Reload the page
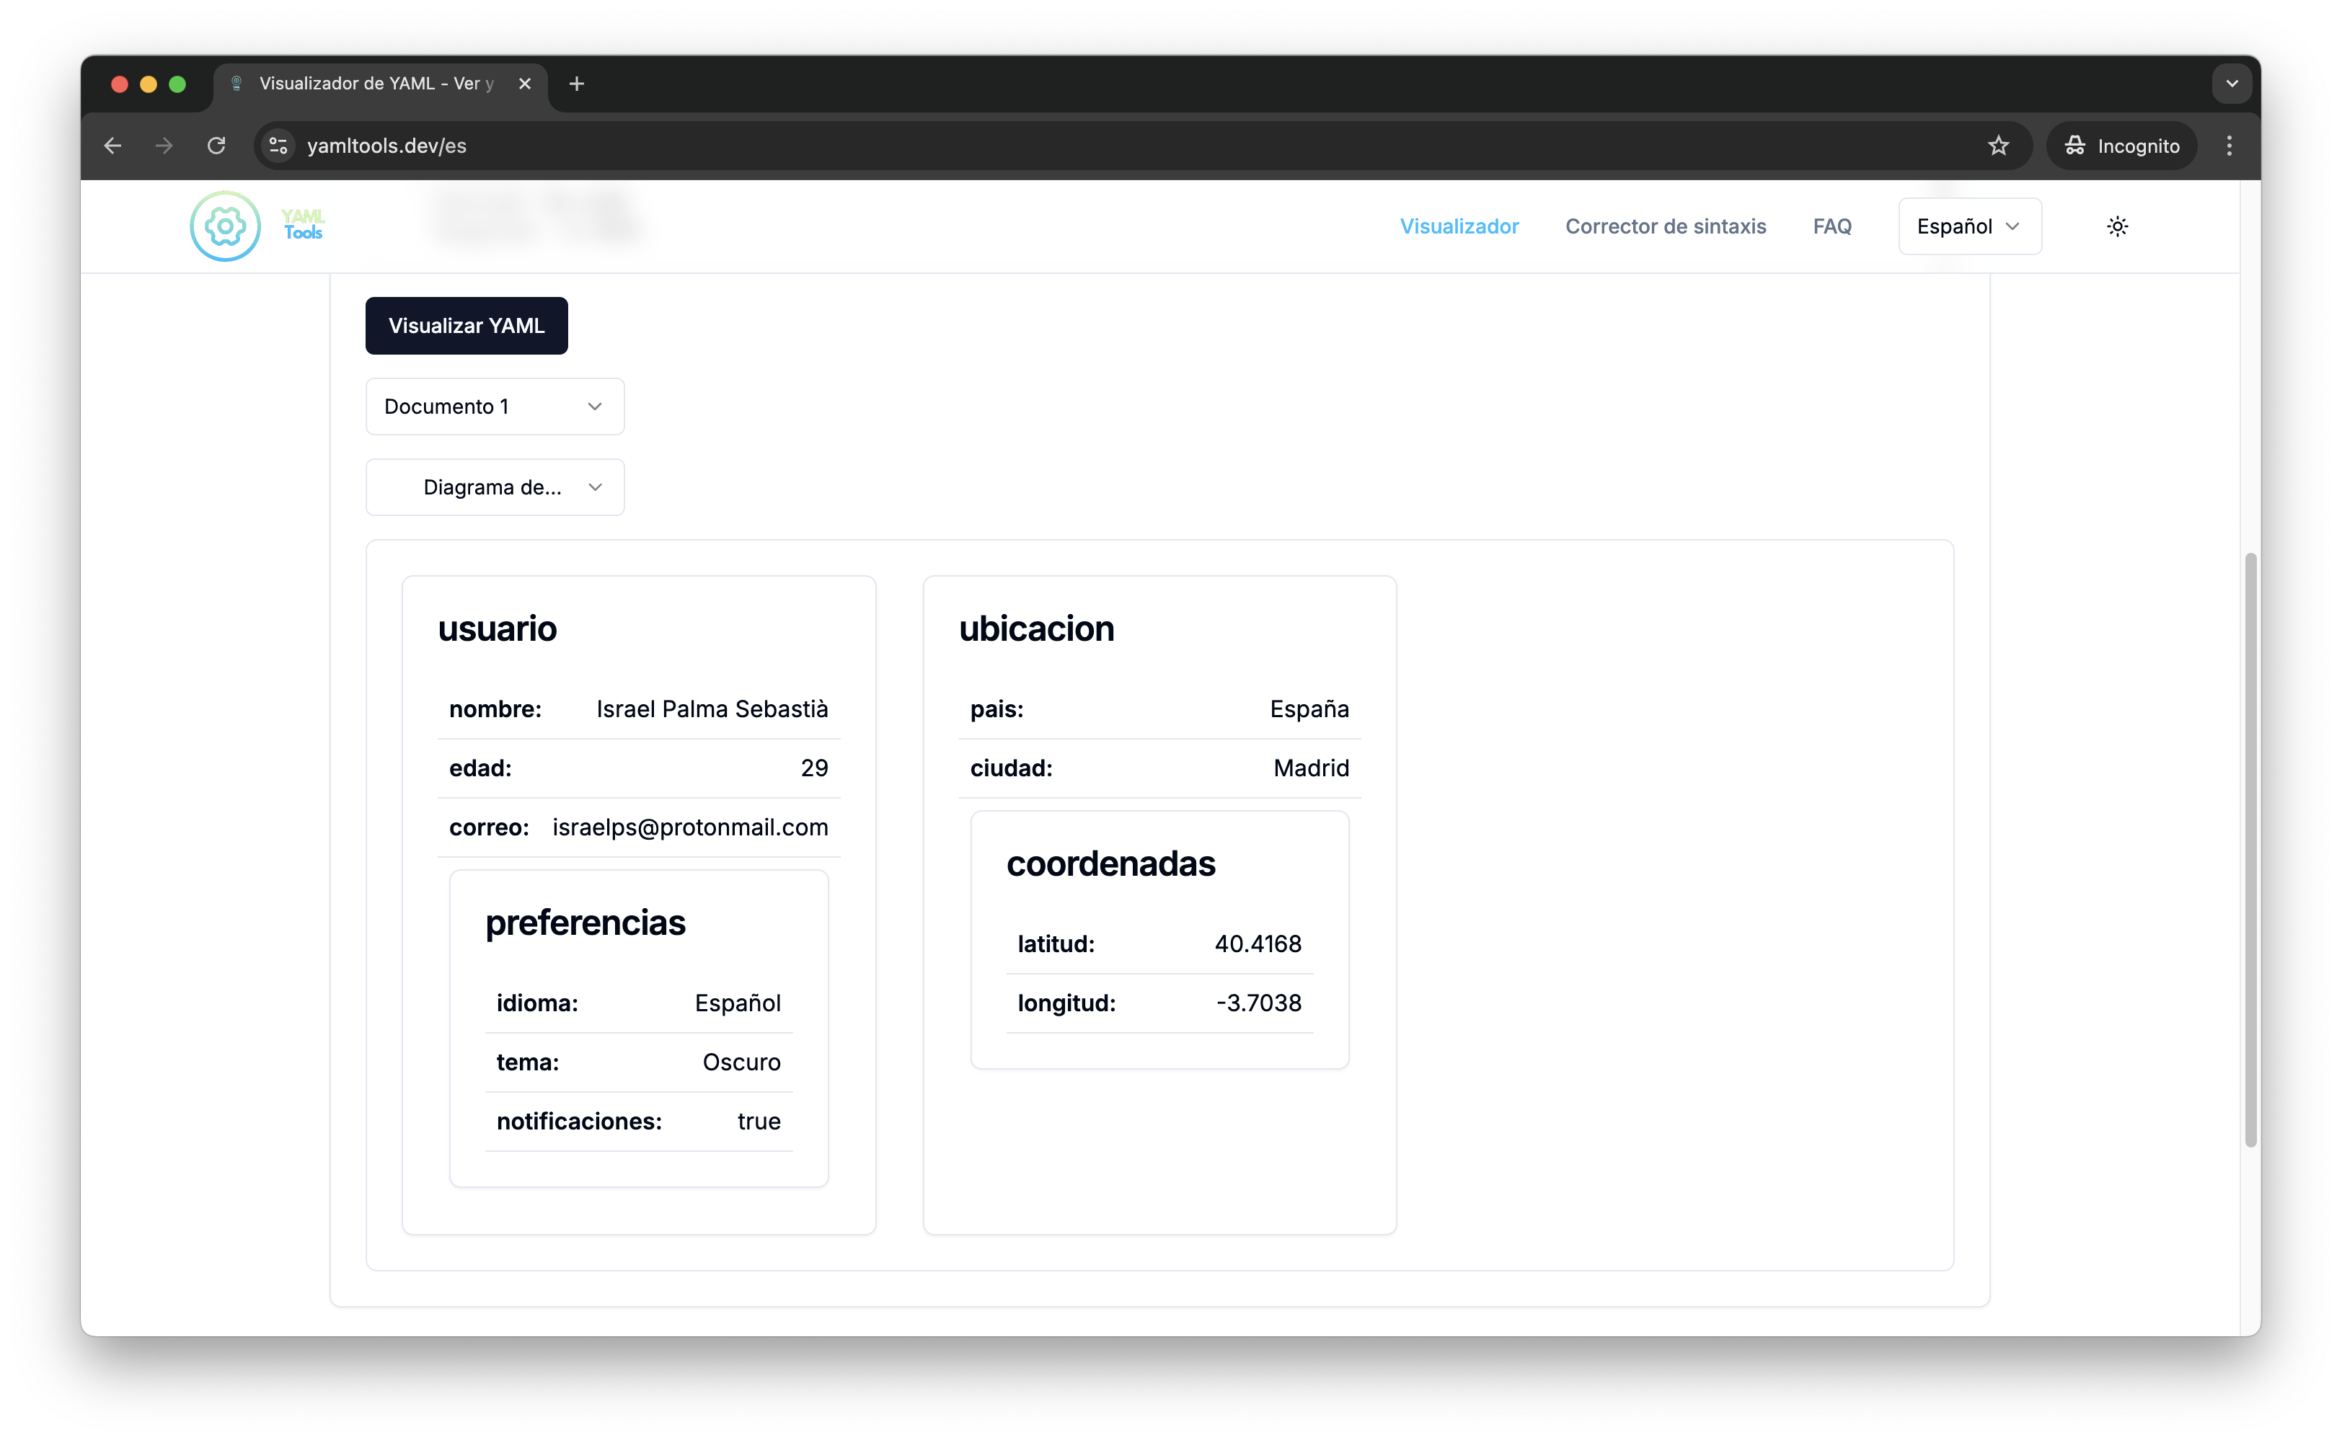Viewport: 2342px width, 1443px height. point(217,145)
